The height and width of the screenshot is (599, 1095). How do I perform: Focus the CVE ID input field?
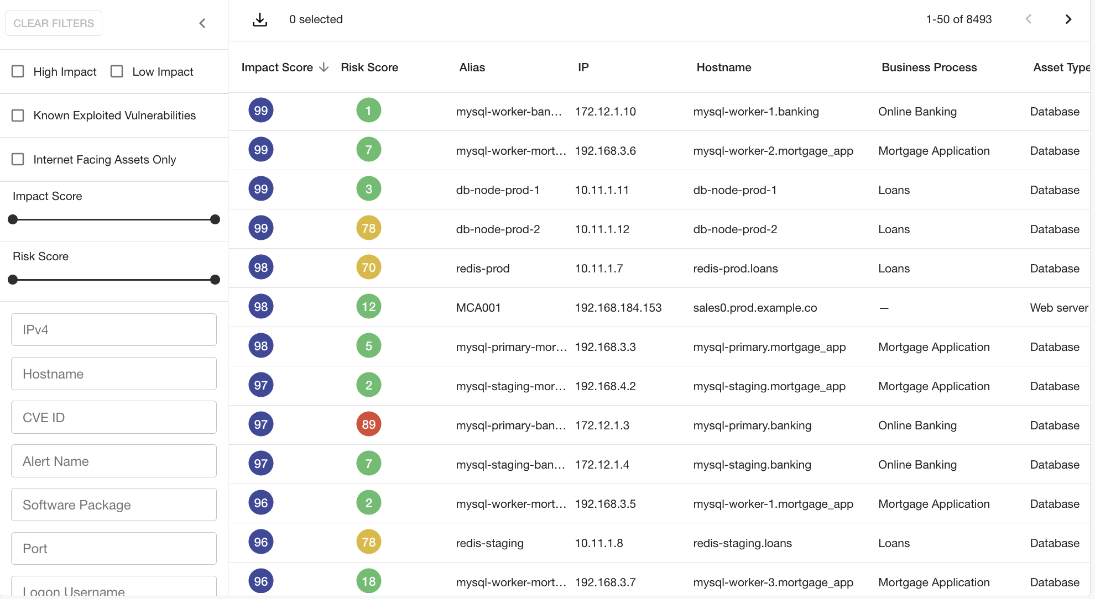click(114, 417)
